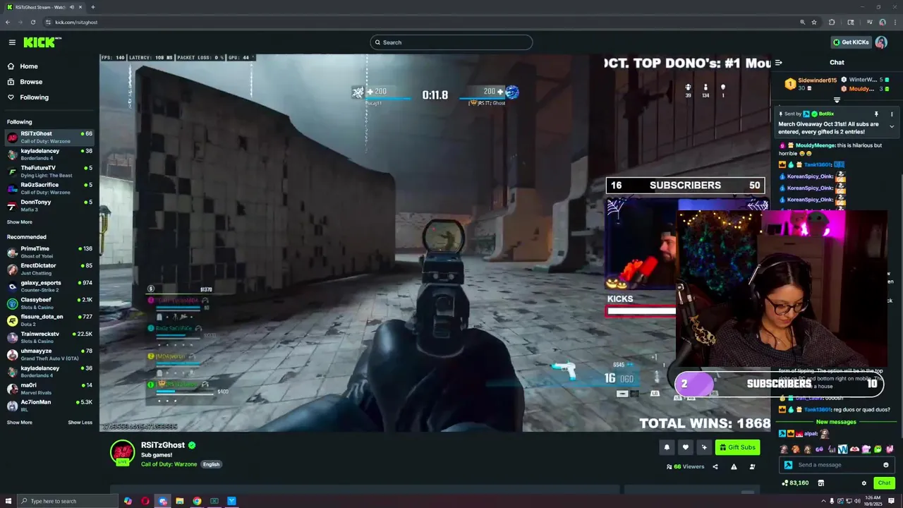Send message with green Chat button

[x=884, y=483]
